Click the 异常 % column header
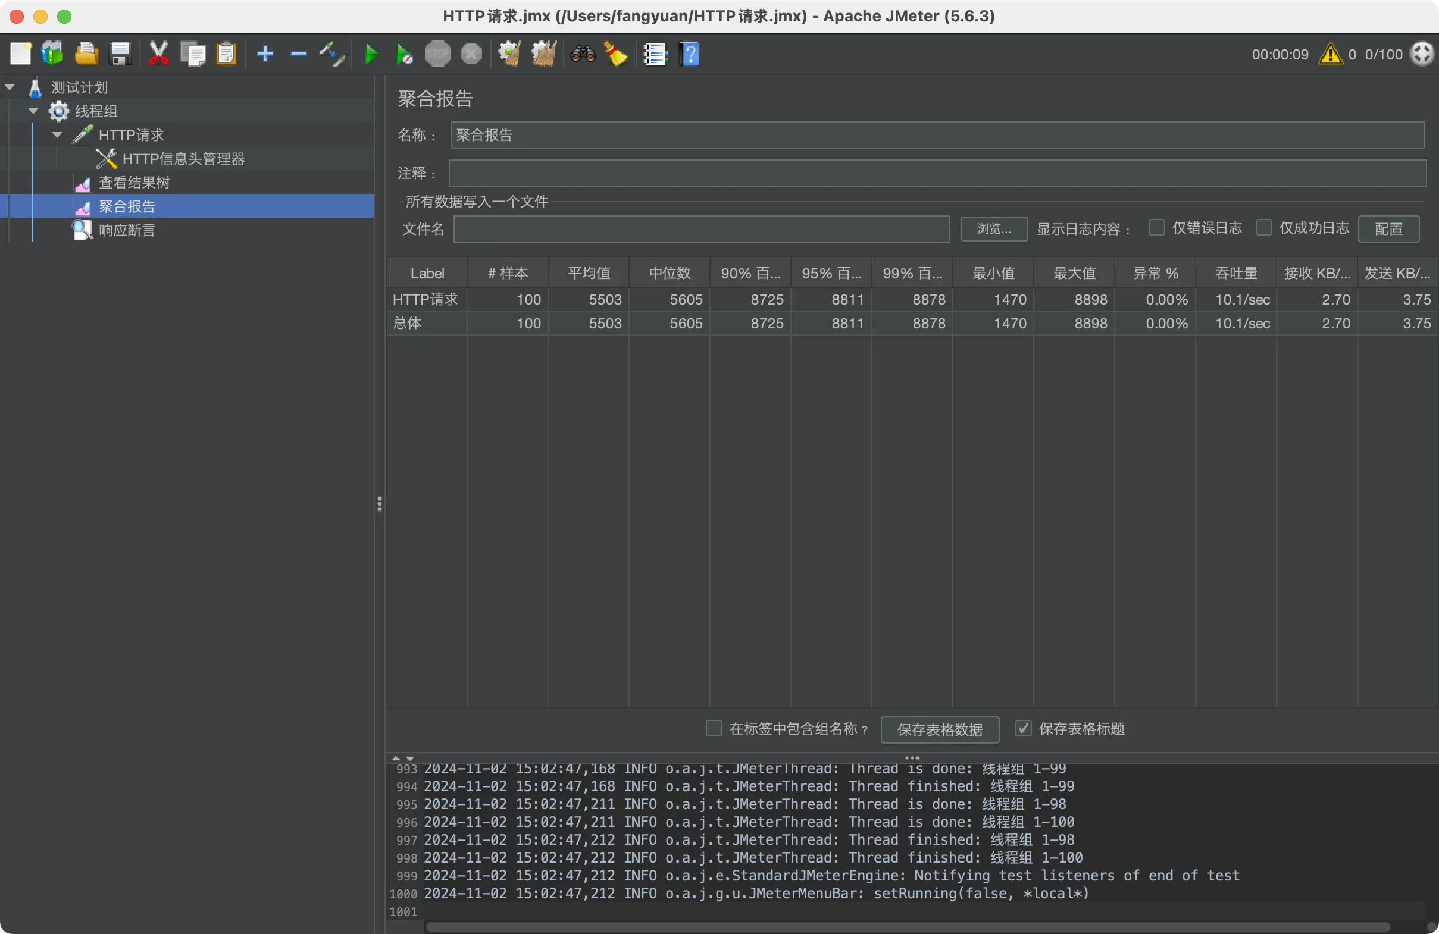Image resolution: width=1439 pixels, height=934 pixels. point(1156,273)
